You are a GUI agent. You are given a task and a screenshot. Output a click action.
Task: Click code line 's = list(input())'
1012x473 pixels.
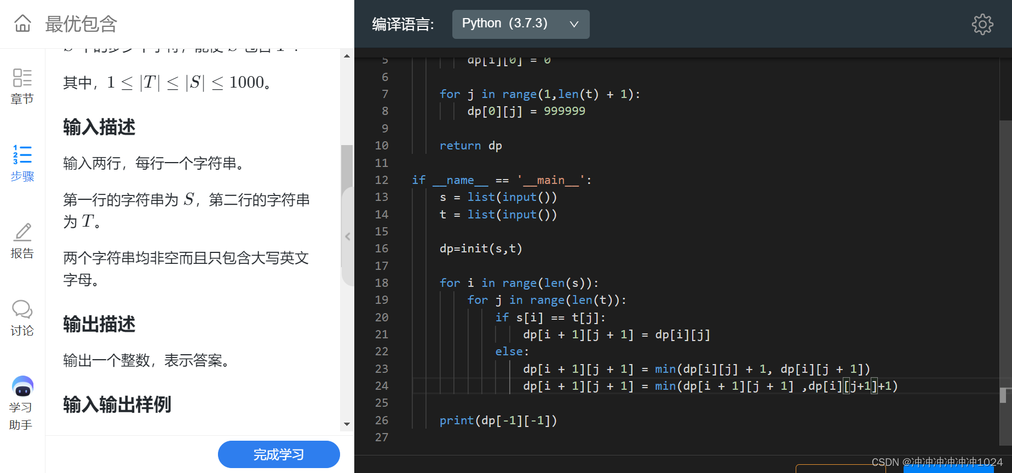pos(498,197)
